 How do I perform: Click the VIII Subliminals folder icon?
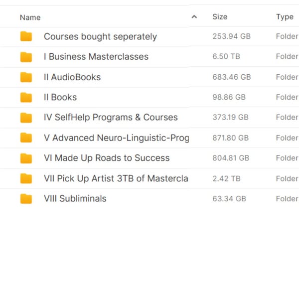click(26, 199)
